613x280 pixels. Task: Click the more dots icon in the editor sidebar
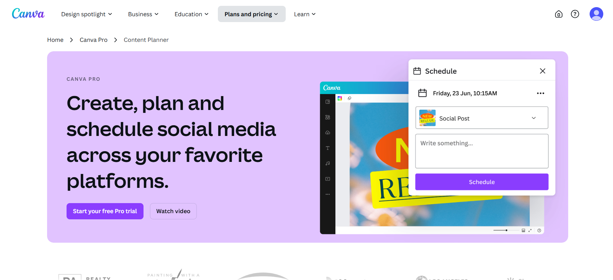click(x=328, y=194)
